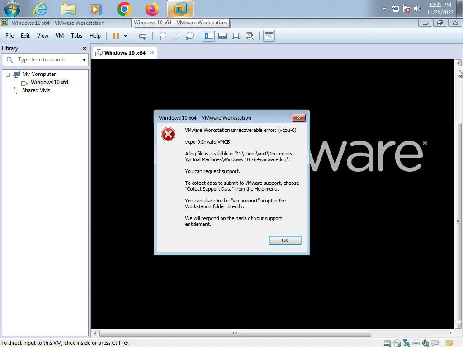Launch Firefox from the taskbar
This screenshot has width=463, height=347.
(152, 9)
